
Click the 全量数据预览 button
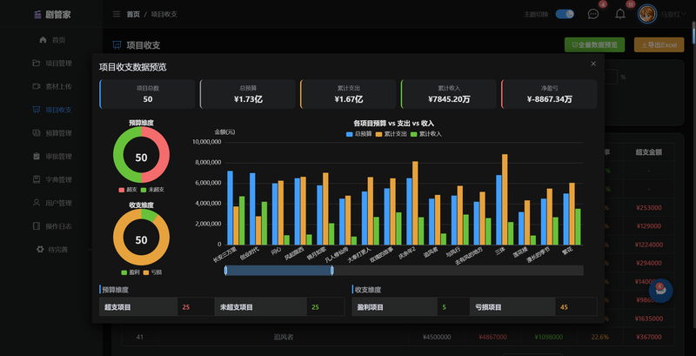(x=594, y=45)
